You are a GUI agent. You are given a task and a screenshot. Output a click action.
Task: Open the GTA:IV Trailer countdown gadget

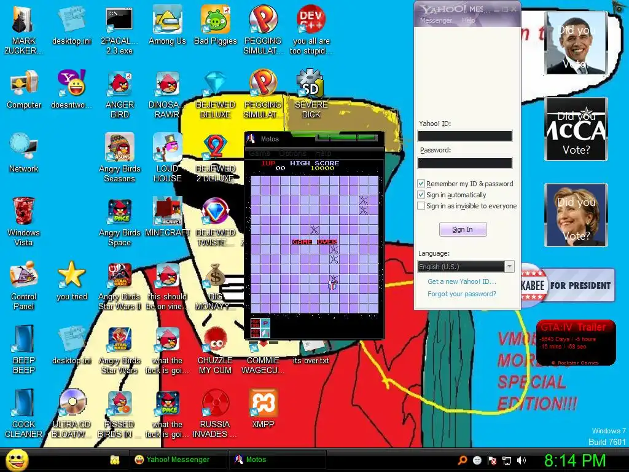(576, 343)
